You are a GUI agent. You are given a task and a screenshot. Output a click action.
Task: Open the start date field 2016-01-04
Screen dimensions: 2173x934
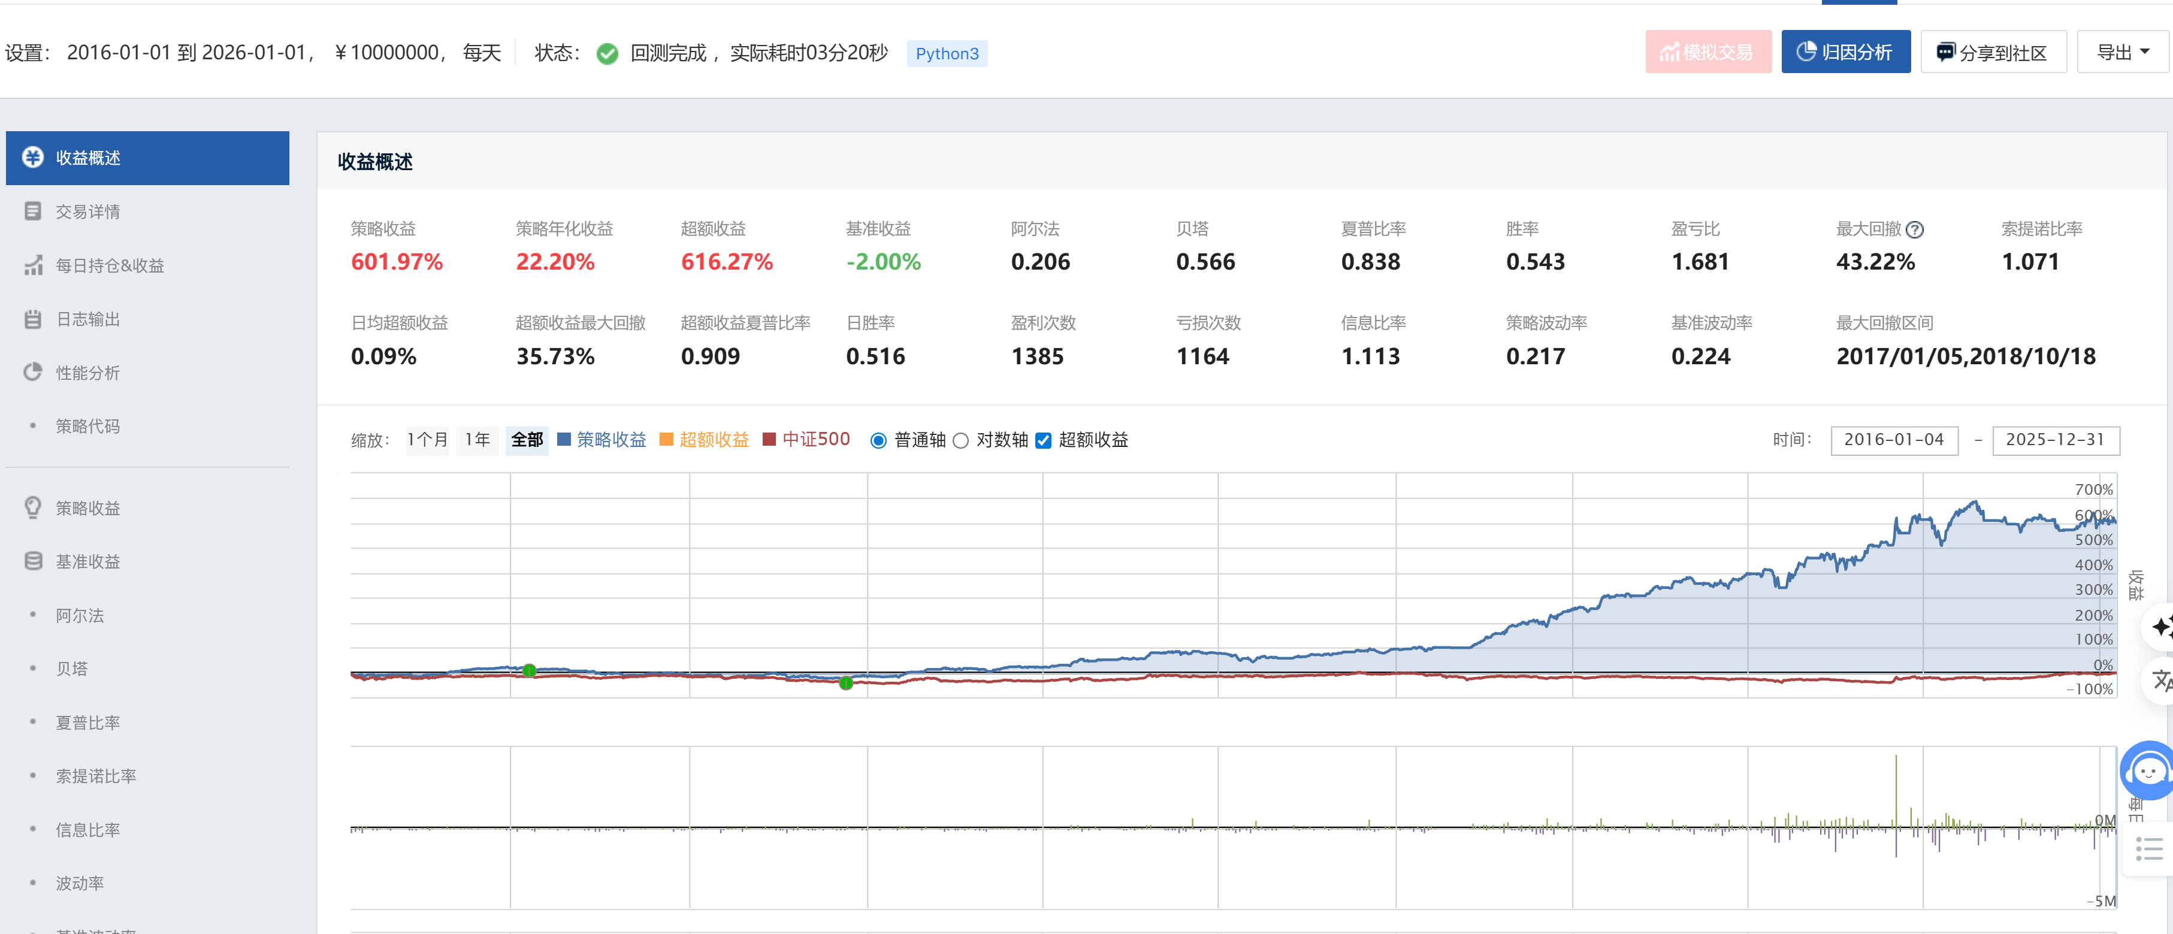(x=1894, y=440)
